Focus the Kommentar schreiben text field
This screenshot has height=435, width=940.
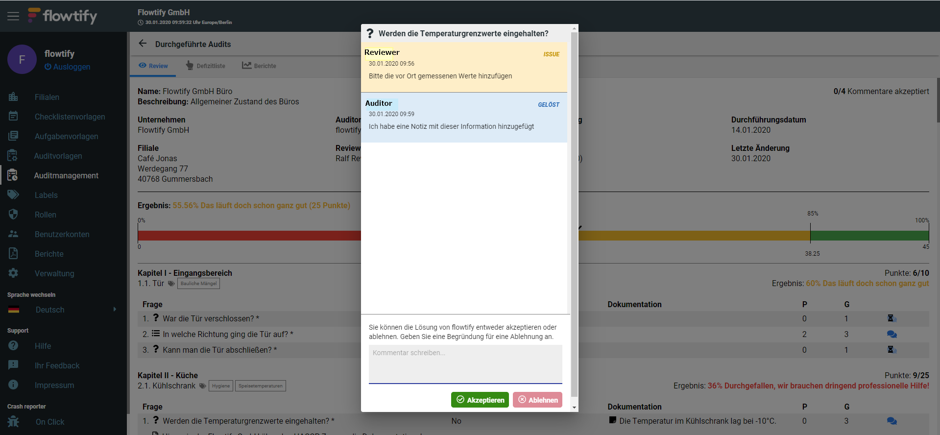pyautogui.click(x=465, y=363)
